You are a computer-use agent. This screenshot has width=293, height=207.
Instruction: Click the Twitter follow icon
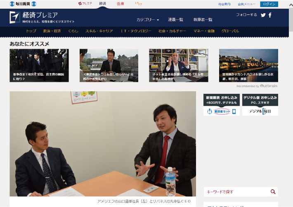263,15
